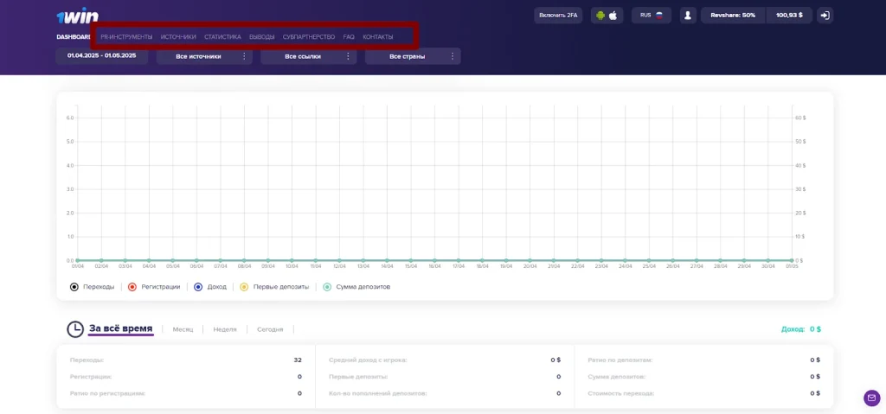This screenshot has width=886, height=414.
Task: Switch to the Неделя period tab
Action: pyautogui.click(x=225, y=329)
